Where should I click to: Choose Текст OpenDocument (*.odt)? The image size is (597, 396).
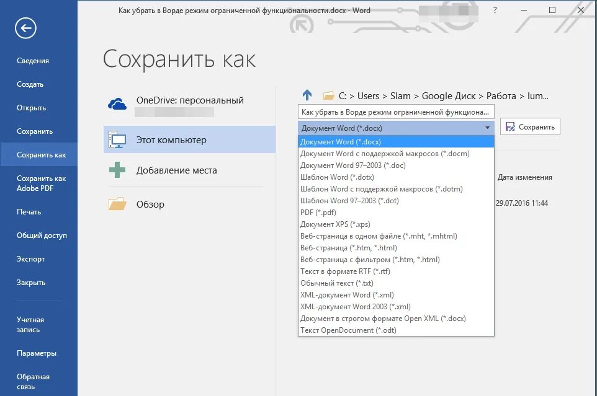[x=396, y=330]
